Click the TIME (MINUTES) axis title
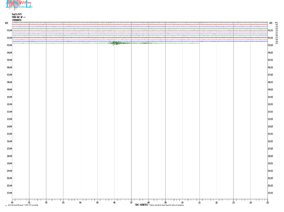Viewport: 284px width, 212px height. pos(142,205)
